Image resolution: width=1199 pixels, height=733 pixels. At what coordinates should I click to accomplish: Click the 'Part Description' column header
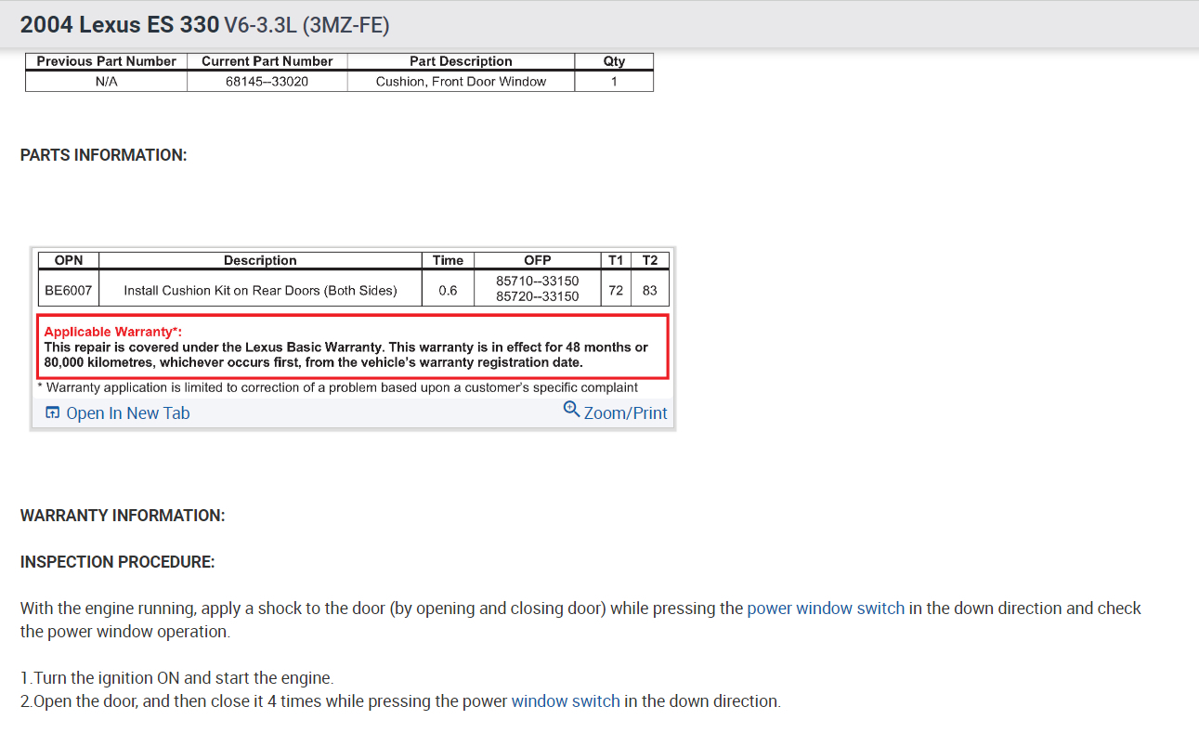click(x=461, y=61)
